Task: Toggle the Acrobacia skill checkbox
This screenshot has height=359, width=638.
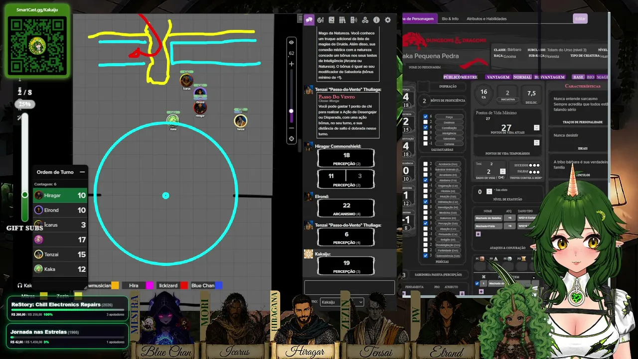Action: coord(425,164)
